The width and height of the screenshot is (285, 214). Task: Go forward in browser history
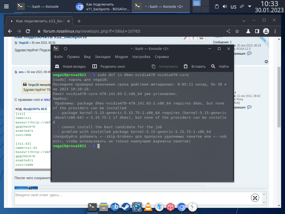[19, 31]
